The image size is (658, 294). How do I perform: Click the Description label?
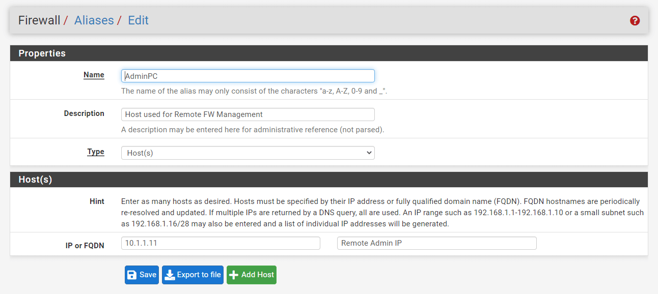tap(84, 113)
